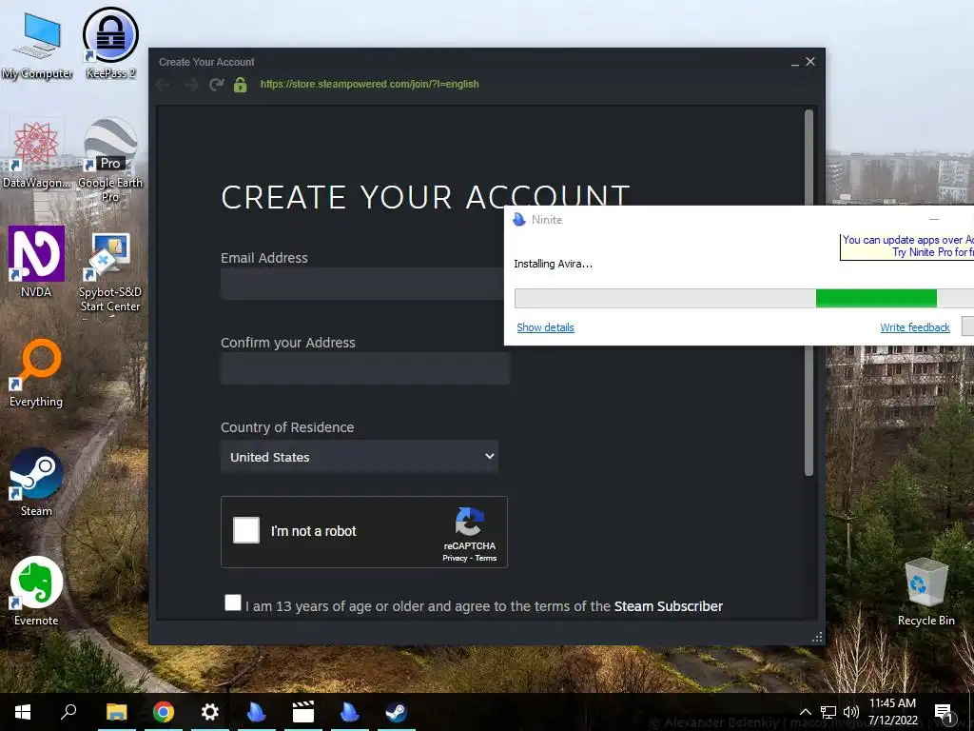Click the Steam page vertical scrollbar
This screenshot has height=731, width=974.
coord(808,292)
